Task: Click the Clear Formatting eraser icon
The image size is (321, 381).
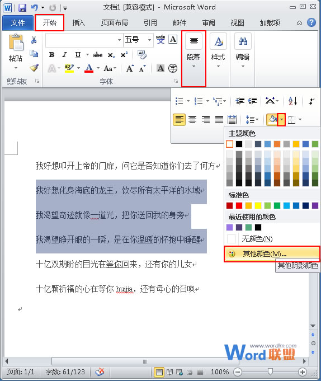Action: pos(142,55)
